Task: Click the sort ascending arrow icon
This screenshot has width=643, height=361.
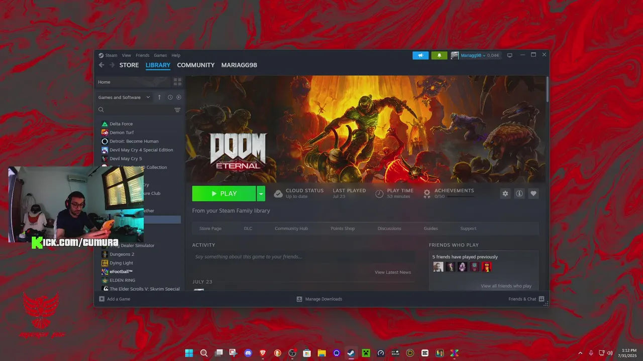Action: click(x=159, y=97)
